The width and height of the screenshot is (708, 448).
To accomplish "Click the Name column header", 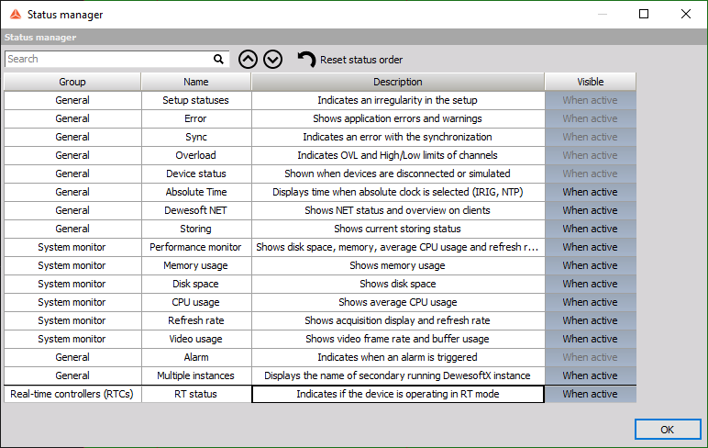I will pyautogui.click(x=196, y=82).
